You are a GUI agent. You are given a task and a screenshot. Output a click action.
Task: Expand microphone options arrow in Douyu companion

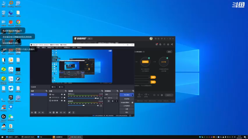[x=142, y=95]
